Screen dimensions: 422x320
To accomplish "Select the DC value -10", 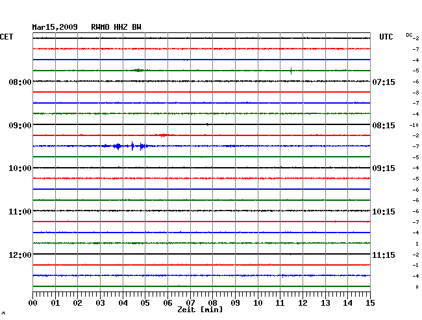I will pos(414,125).
